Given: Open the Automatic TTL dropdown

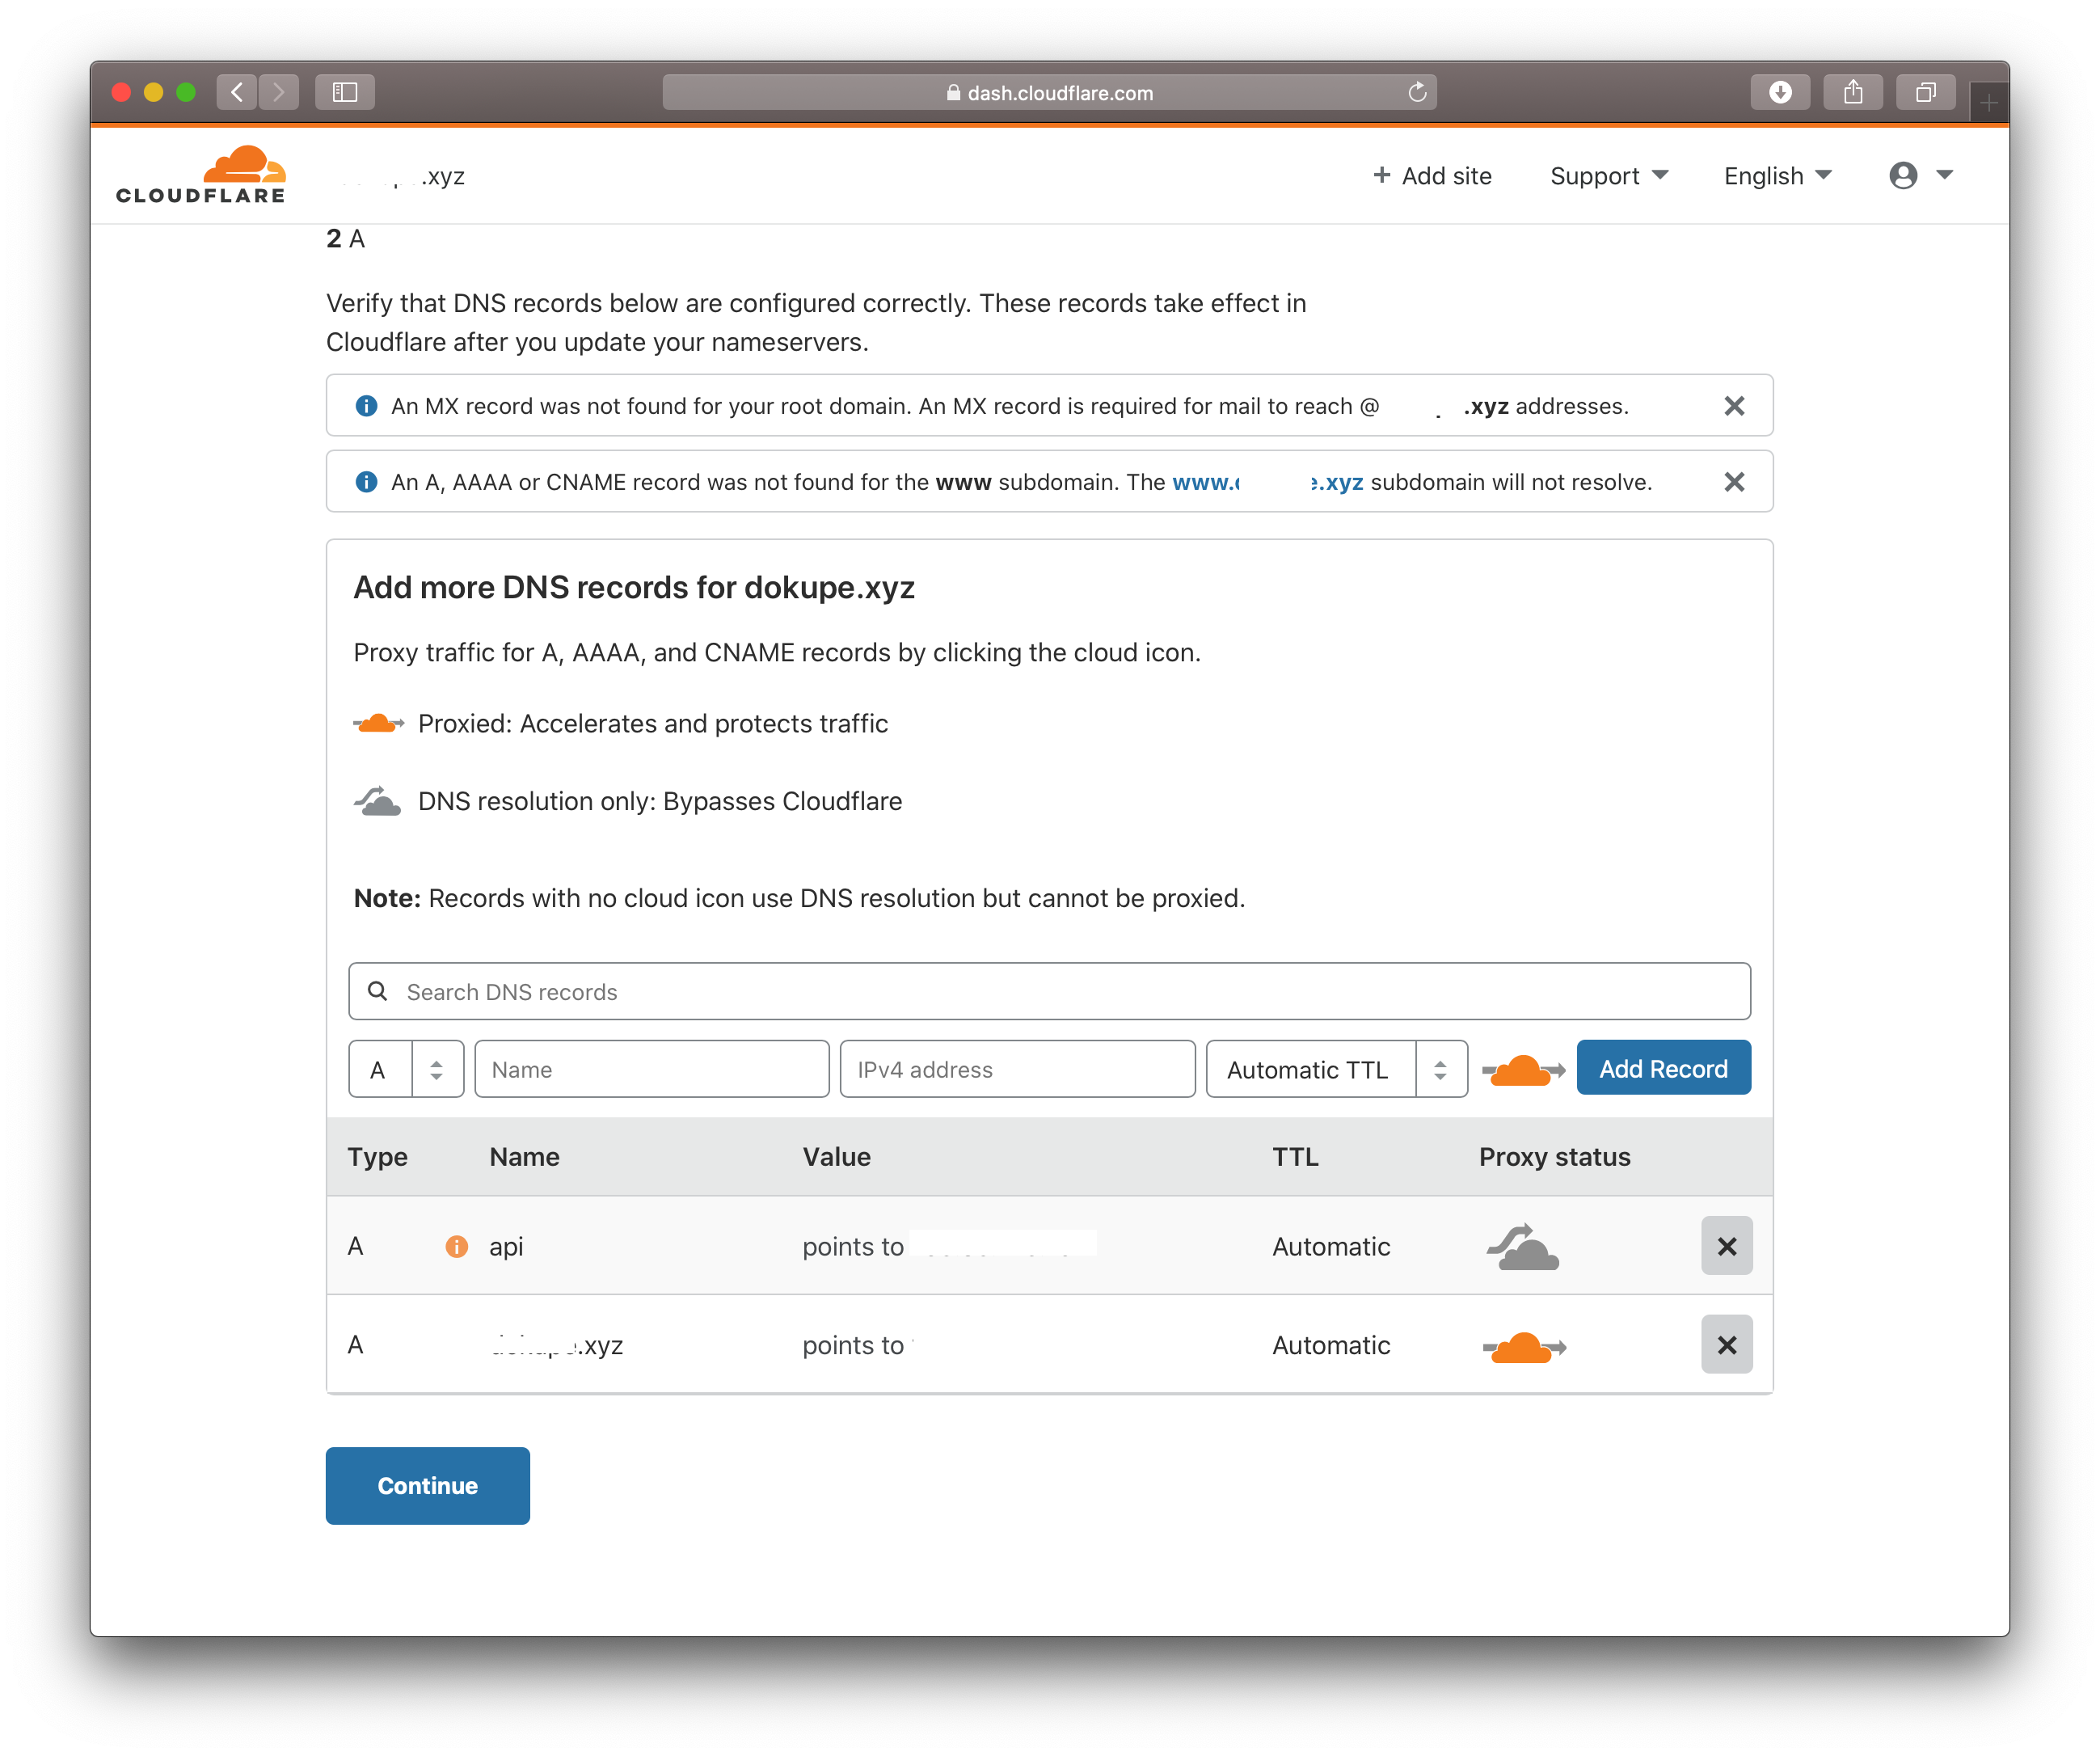Looking at the screenshot, I should 1337,1069.
